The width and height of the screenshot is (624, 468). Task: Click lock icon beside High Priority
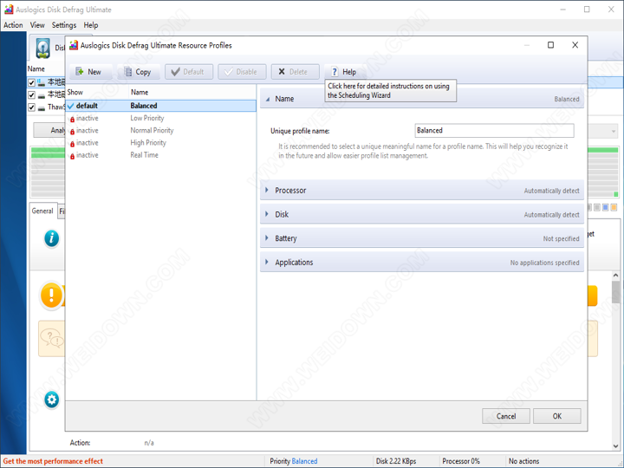(72, 144)
